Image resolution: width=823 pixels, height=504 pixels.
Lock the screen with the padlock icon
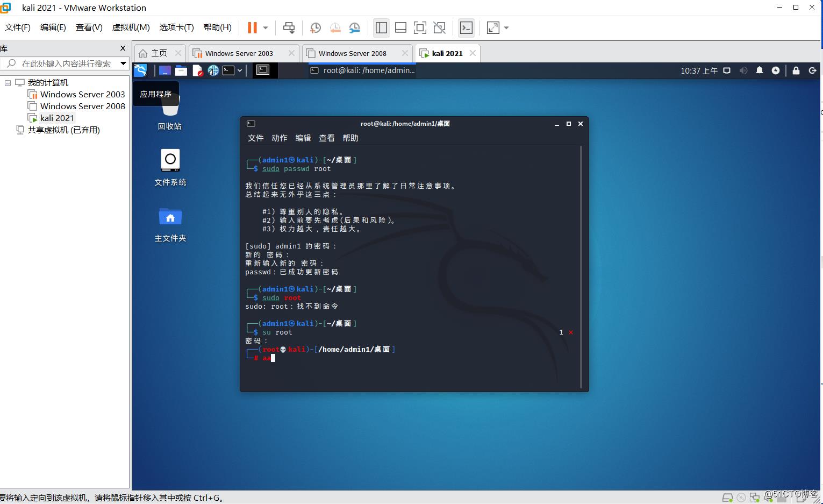pos(796,70)
